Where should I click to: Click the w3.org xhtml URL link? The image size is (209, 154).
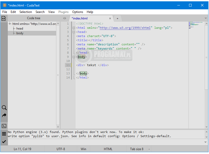(125, 28)
